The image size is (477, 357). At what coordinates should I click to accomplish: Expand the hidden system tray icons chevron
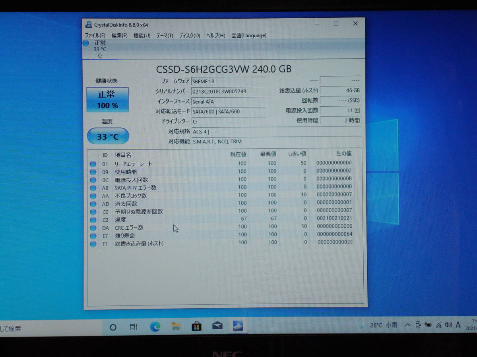[407, 325]
